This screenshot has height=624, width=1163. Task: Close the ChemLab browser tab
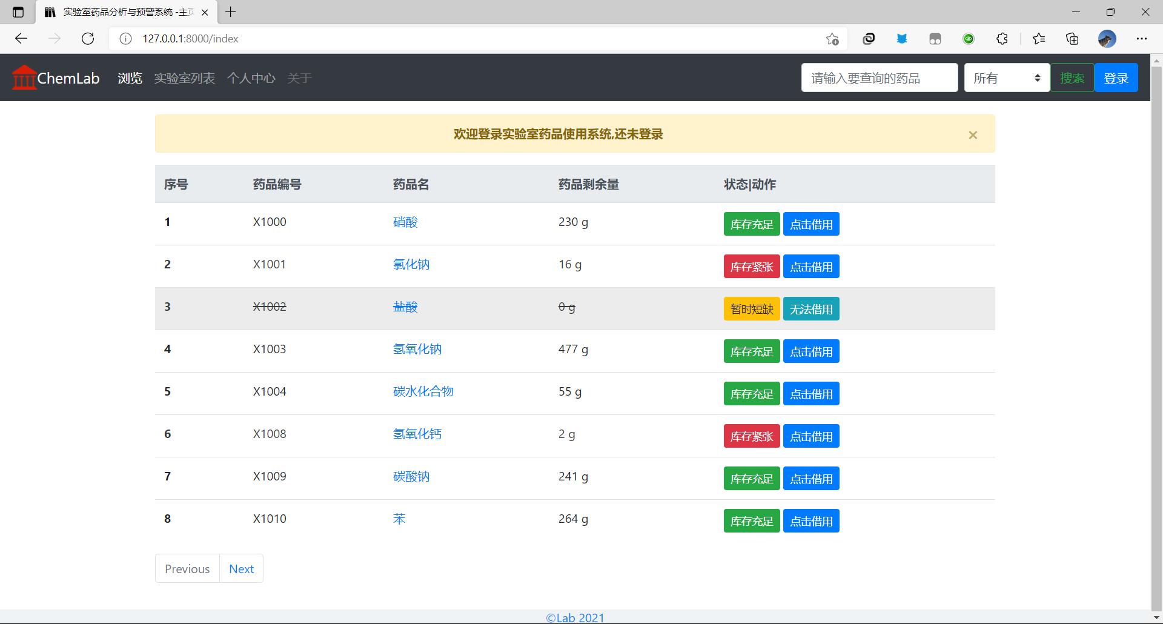point(205,12)
